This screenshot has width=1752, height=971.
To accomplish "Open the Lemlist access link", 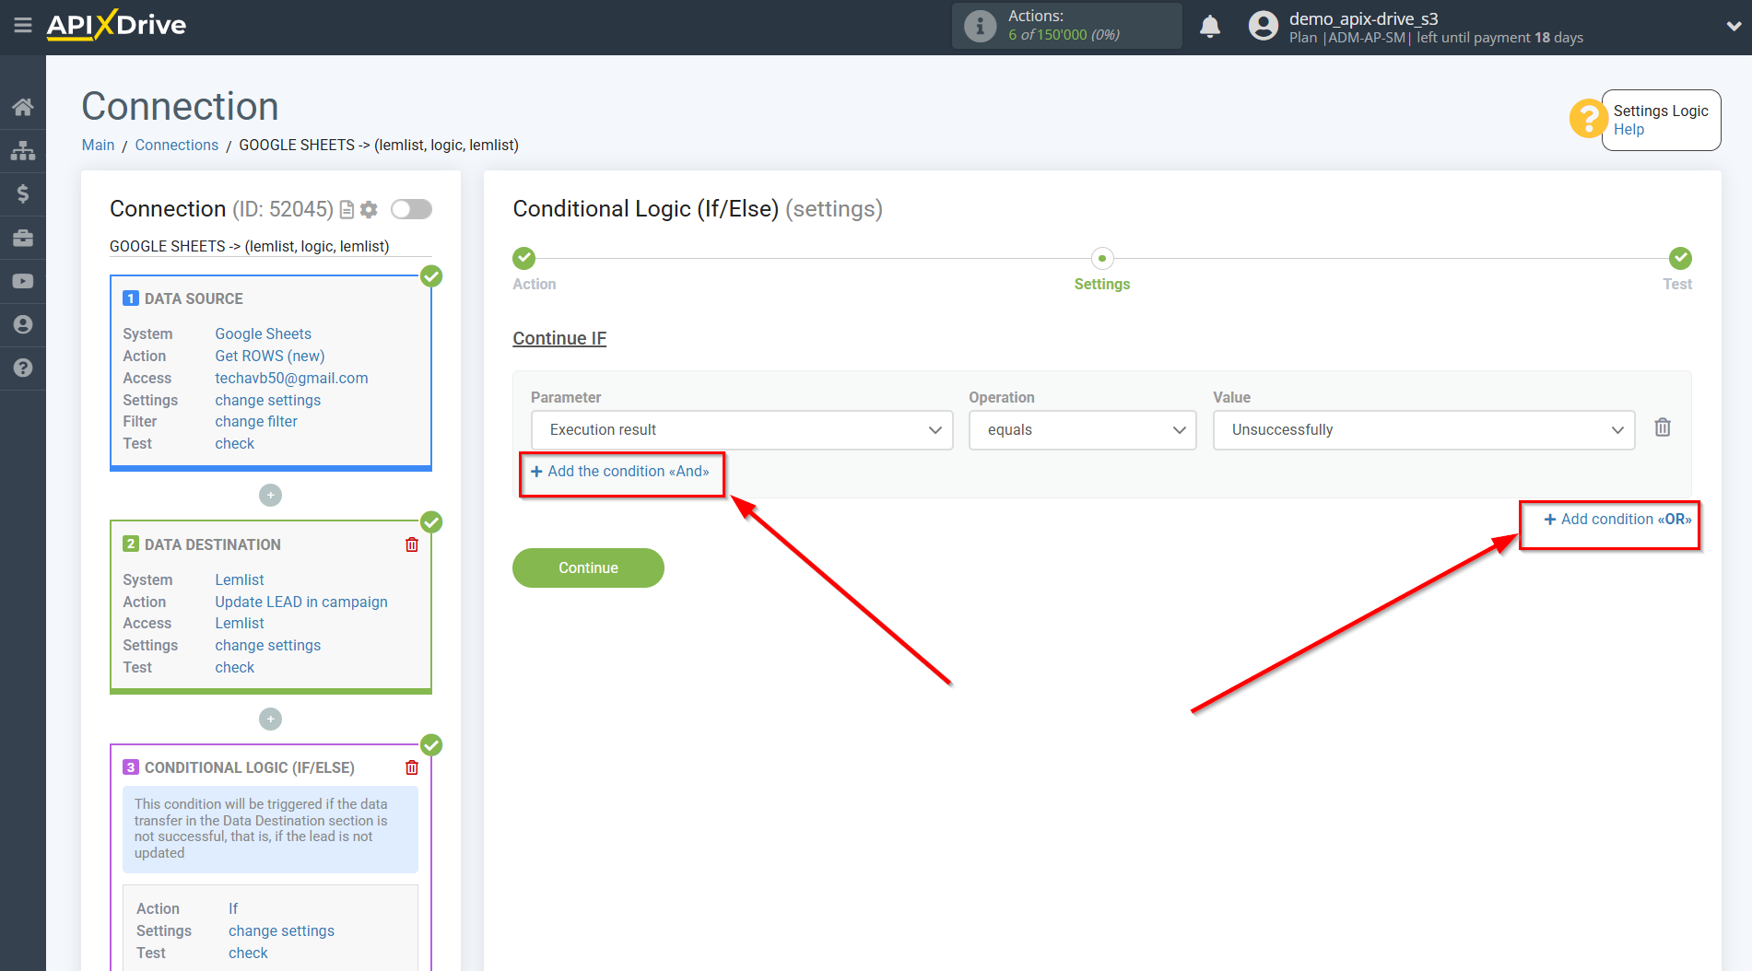I will click(x=240, y=623).
